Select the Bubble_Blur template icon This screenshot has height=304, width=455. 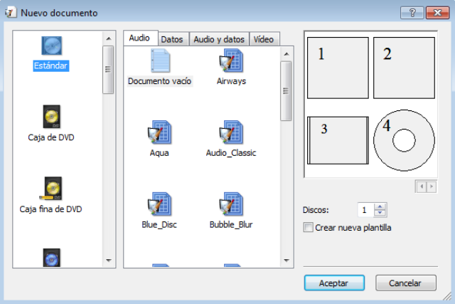(x=231, y=204)
